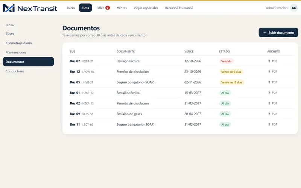Screen dimensions: 301x188
Task: Click the 'Vence en 9 días' badge
Action: click(231, 72)
